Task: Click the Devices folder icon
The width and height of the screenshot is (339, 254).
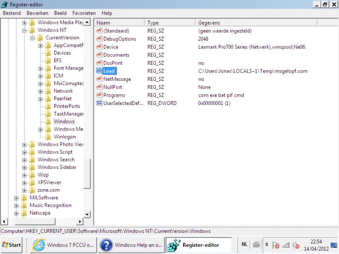Action: click(48, 53)
